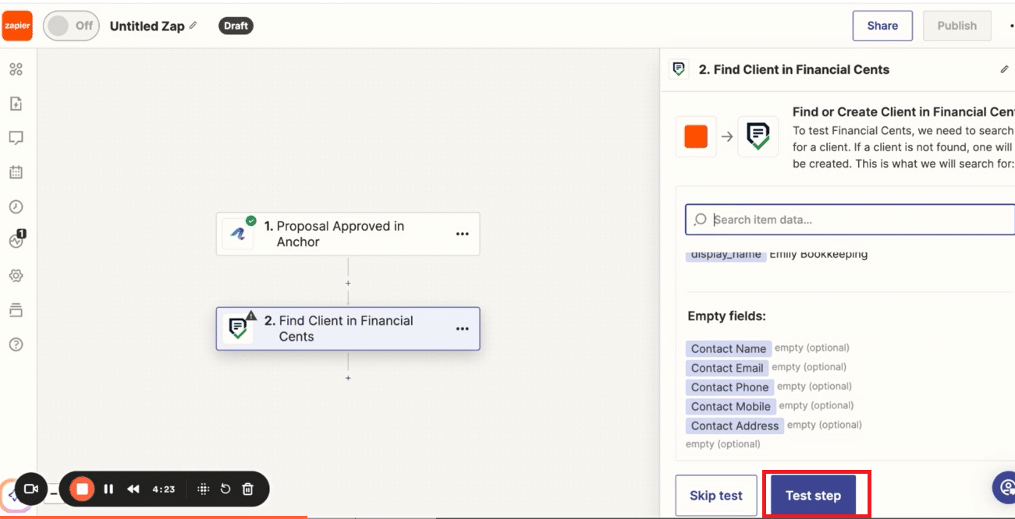The height and width of the screenshot is (519, 1015).
Task: Click the Anchor app icon in step 1
Action: tap(238, 234)
